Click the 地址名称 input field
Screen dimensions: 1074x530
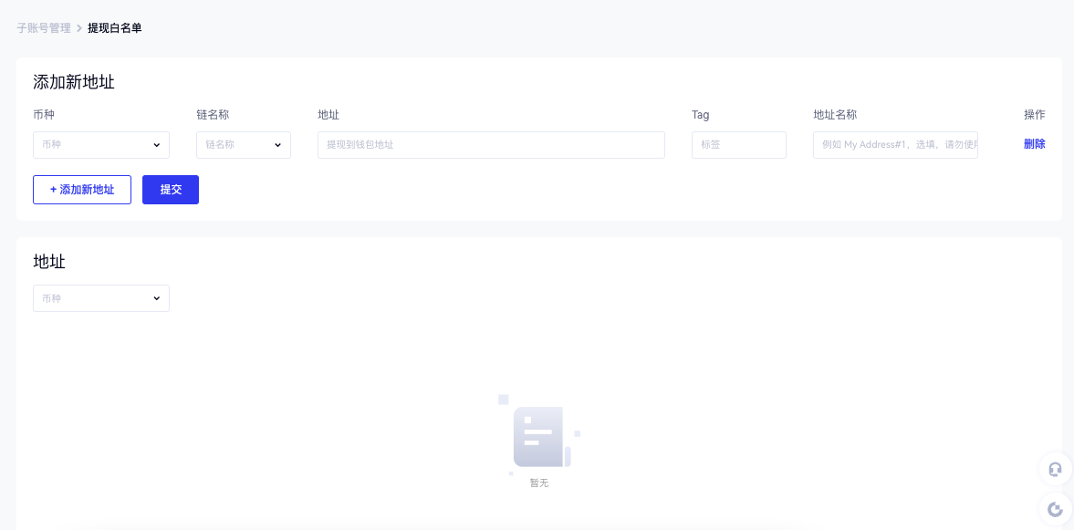point(894,145)
